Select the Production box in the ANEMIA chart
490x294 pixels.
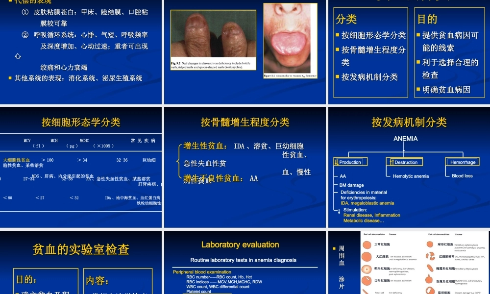pos(350,162)
